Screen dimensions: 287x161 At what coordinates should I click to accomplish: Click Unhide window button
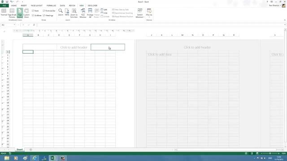click(105, 17)
